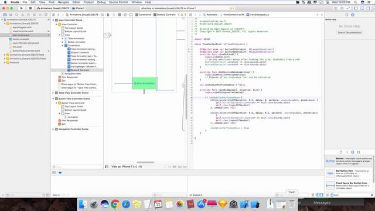The height and width of the screenshot is (211, 375).
Task: Switch to the standard editor
Action: [336, 8]
